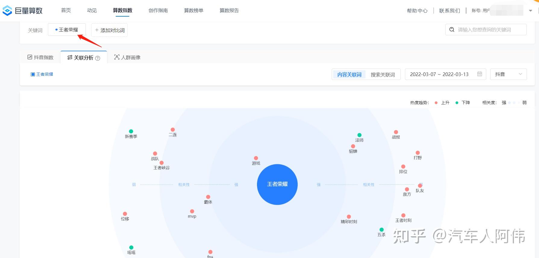539x258 pixels.
Task: Expand the account dropdown arrow
Action: (x=531, y=11)
